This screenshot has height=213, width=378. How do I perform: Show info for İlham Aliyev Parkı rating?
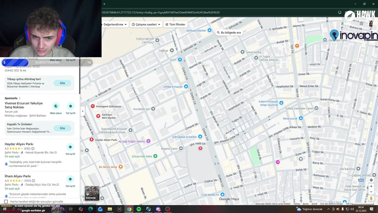(x=33, y=181)
